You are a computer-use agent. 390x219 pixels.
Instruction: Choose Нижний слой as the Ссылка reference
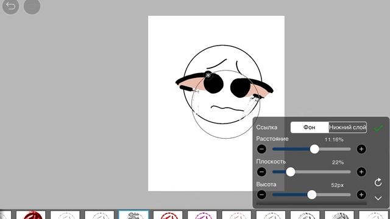pyautogui.click(x=347, y=127)
